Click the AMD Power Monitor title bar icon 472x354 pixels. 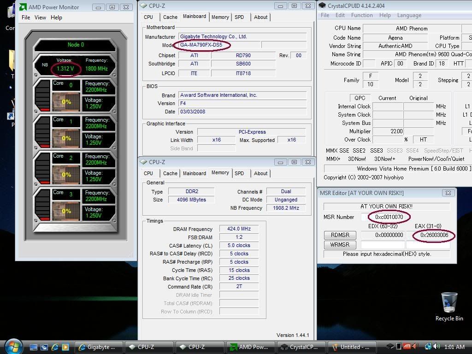pyautogui.click(x=23, y=7)
